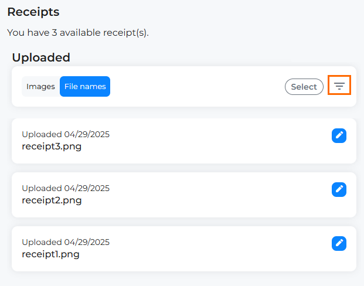Open the receipt3.png file name
The height and width of the screenshot is (286, 364).
[52, 147]
